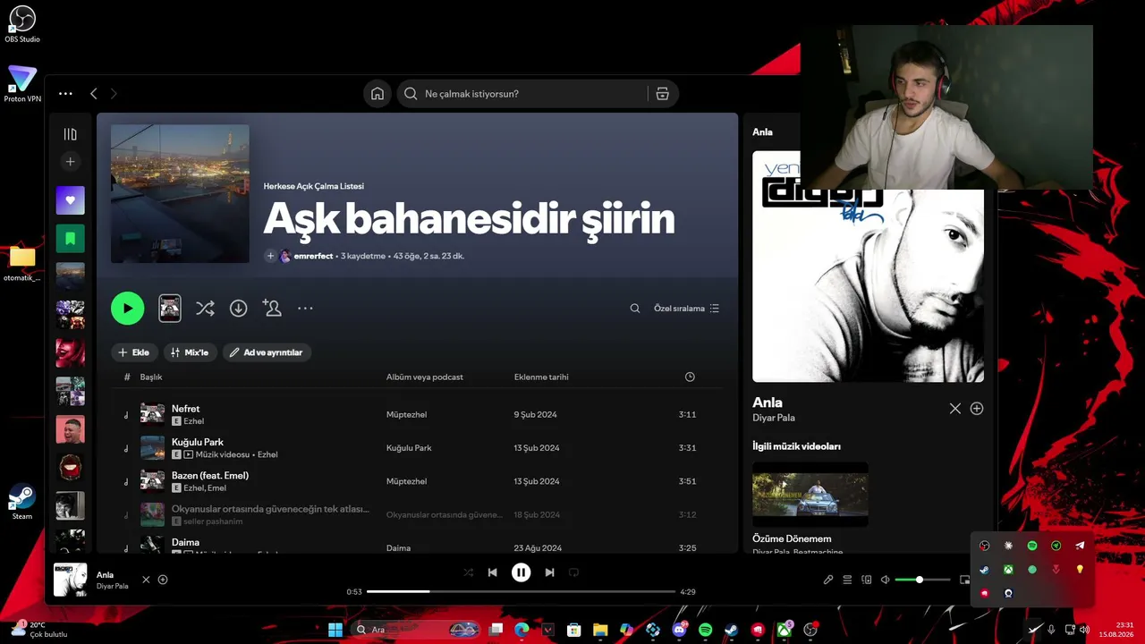Dismiss Anla with X in side panel
The image size is (1145, 644).
(x=955, y=409)
